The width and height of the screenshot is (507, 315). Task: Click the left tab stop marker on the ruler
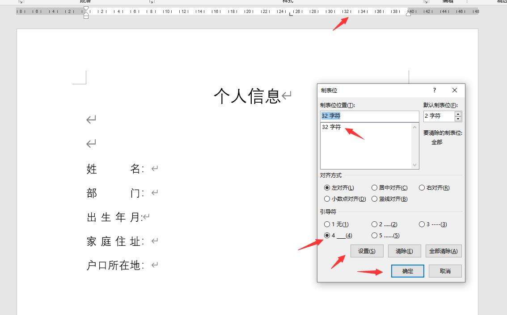click(291, 14)
